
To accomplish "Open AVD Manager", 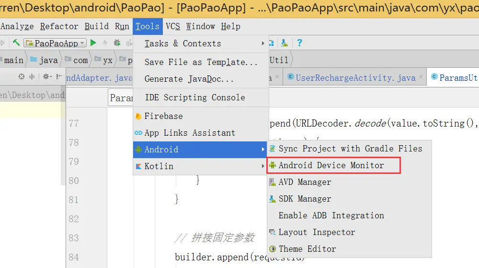I will coord(350,182).
